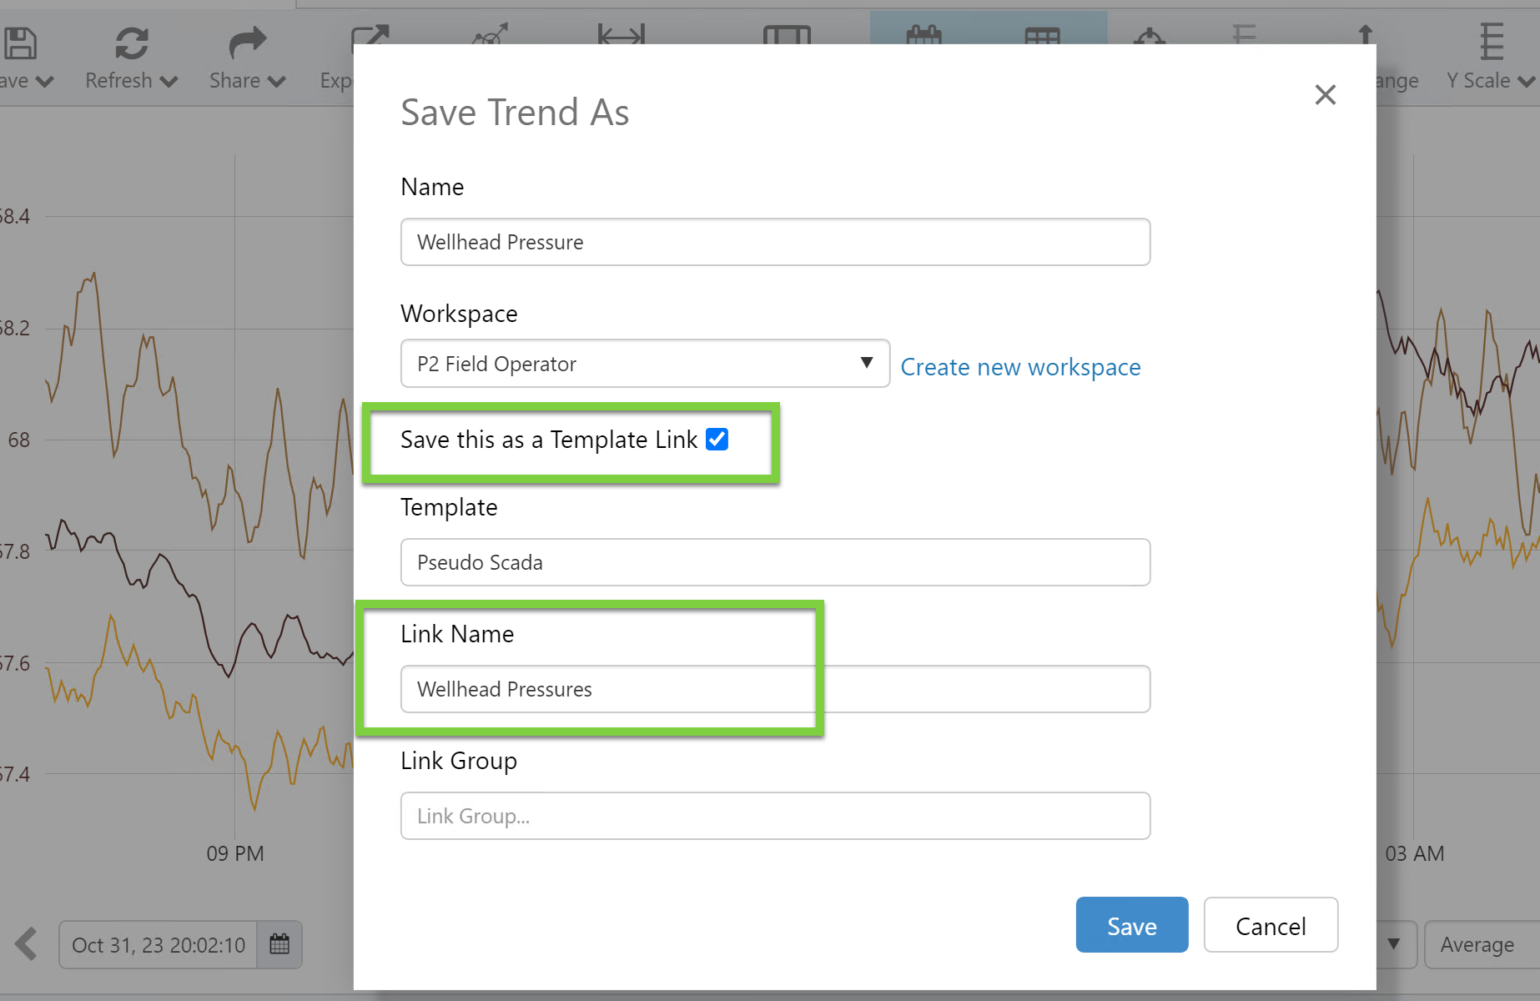1540x1001 pixels.
Task: Go back in time with left chevron
Action: point(27,944)
